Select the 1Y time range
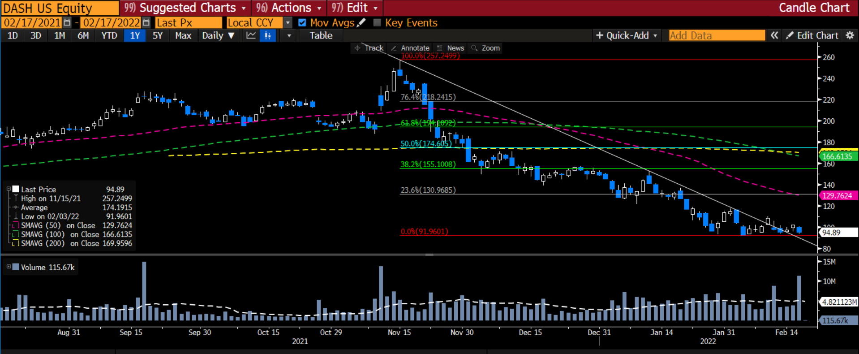 click(135, 35)
